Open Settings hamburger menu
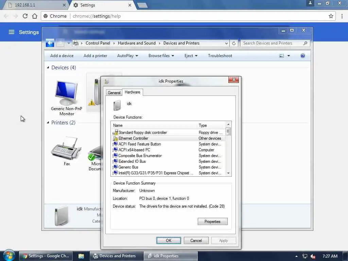Image resolution: width=348 pixels, height=261 pixels. [12, 32]
